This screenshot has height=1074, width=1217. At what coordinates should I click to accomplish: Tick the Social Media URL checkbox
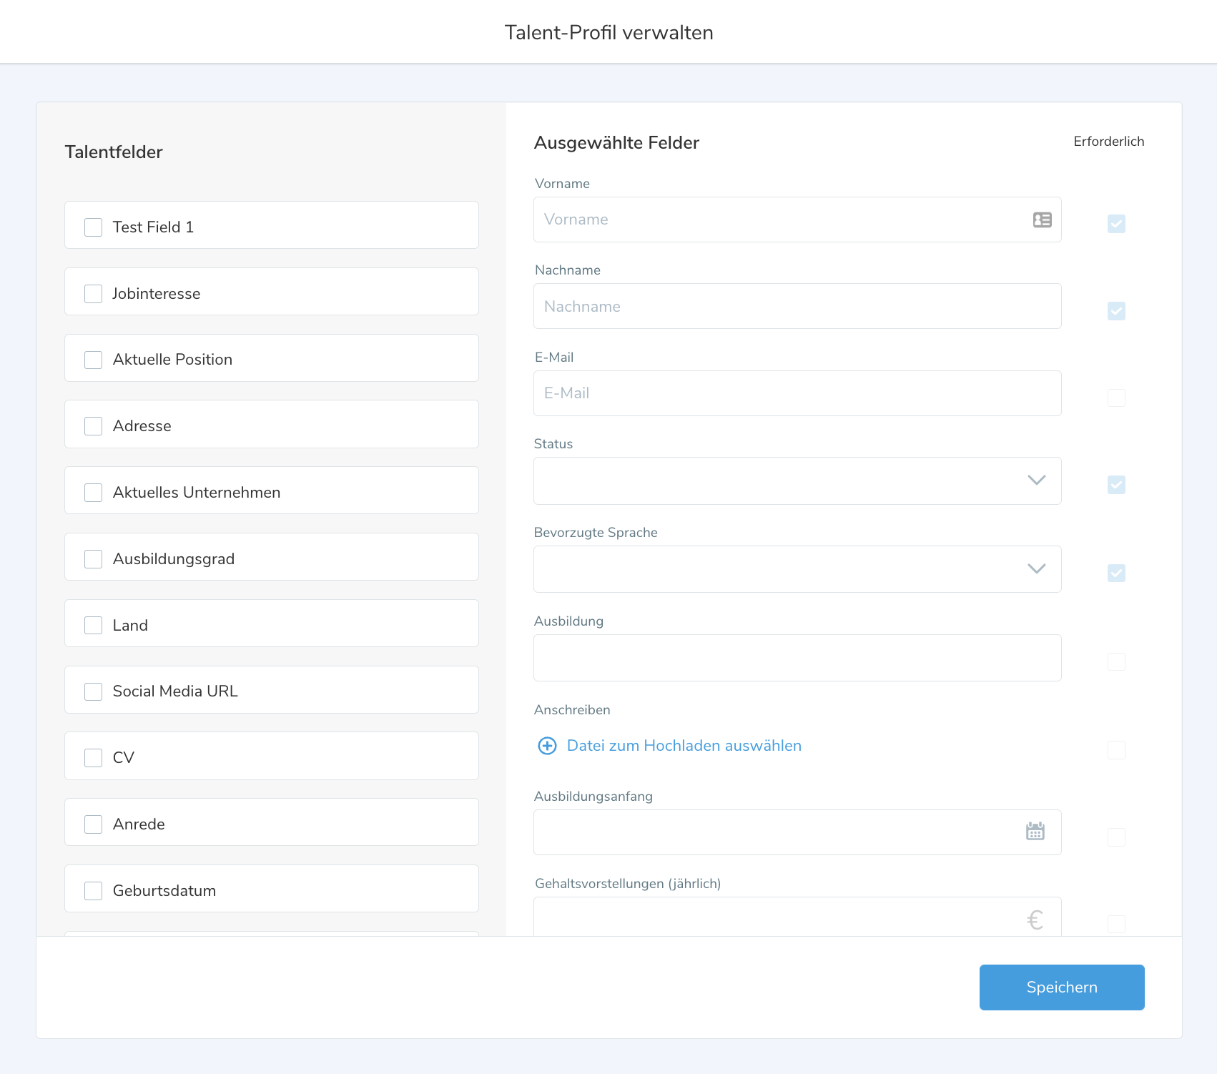click(x=94, y=691)
